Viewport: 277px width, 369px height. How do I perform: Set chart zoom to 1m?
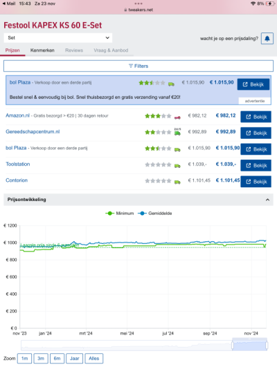[24, 359]
